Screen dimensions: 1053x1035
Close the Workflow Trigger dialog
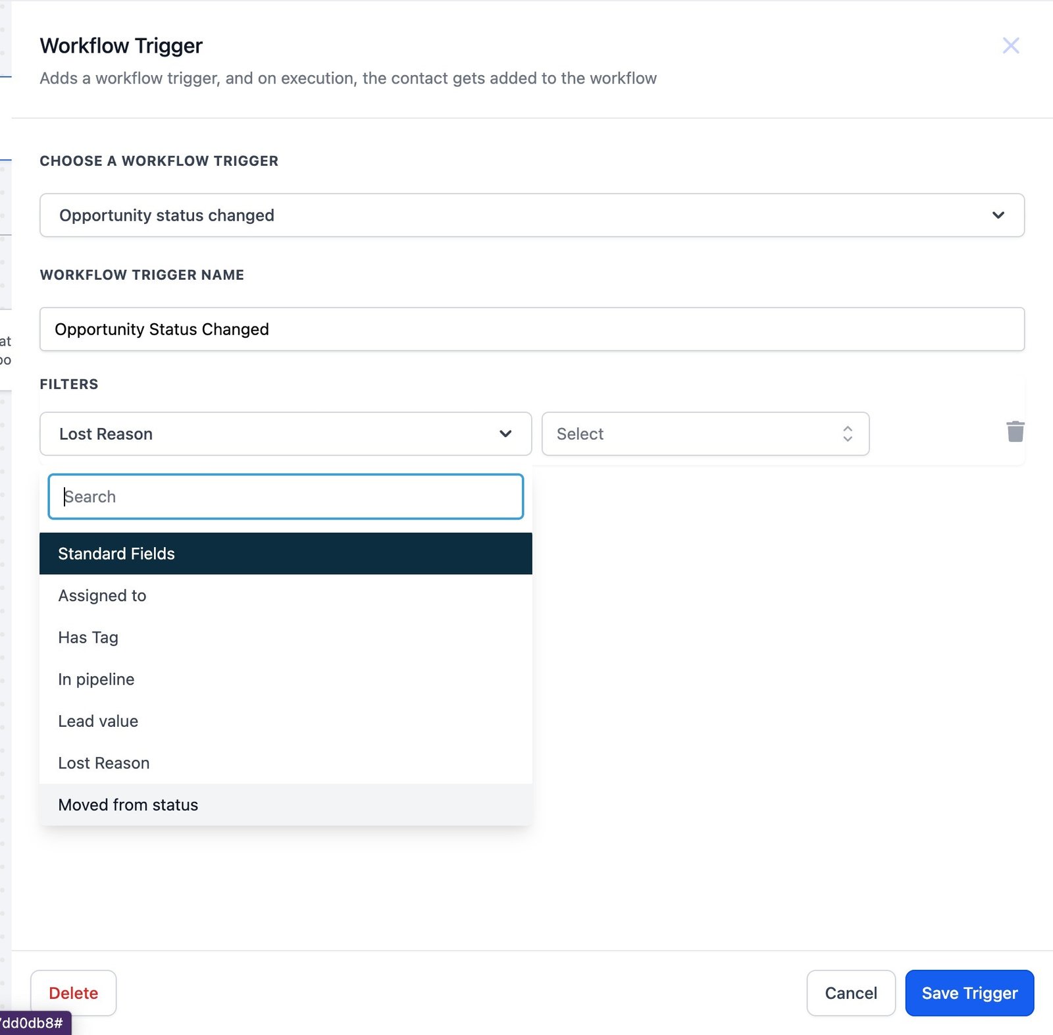coord(1010,45)
